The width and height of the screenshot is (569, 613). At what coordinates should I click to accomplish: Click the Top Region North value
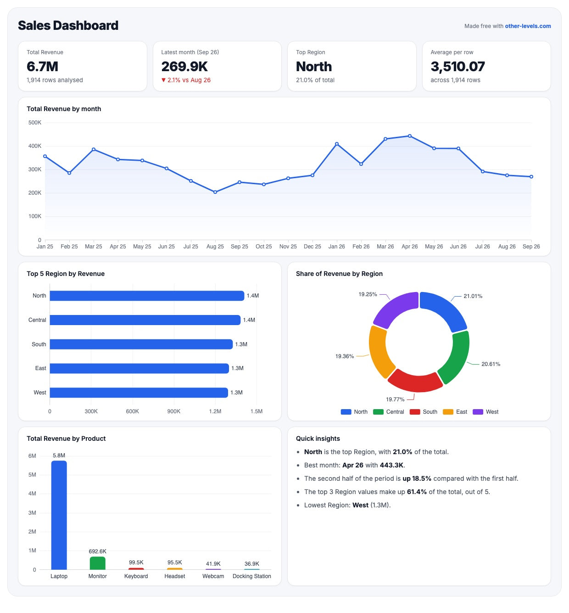314,67
